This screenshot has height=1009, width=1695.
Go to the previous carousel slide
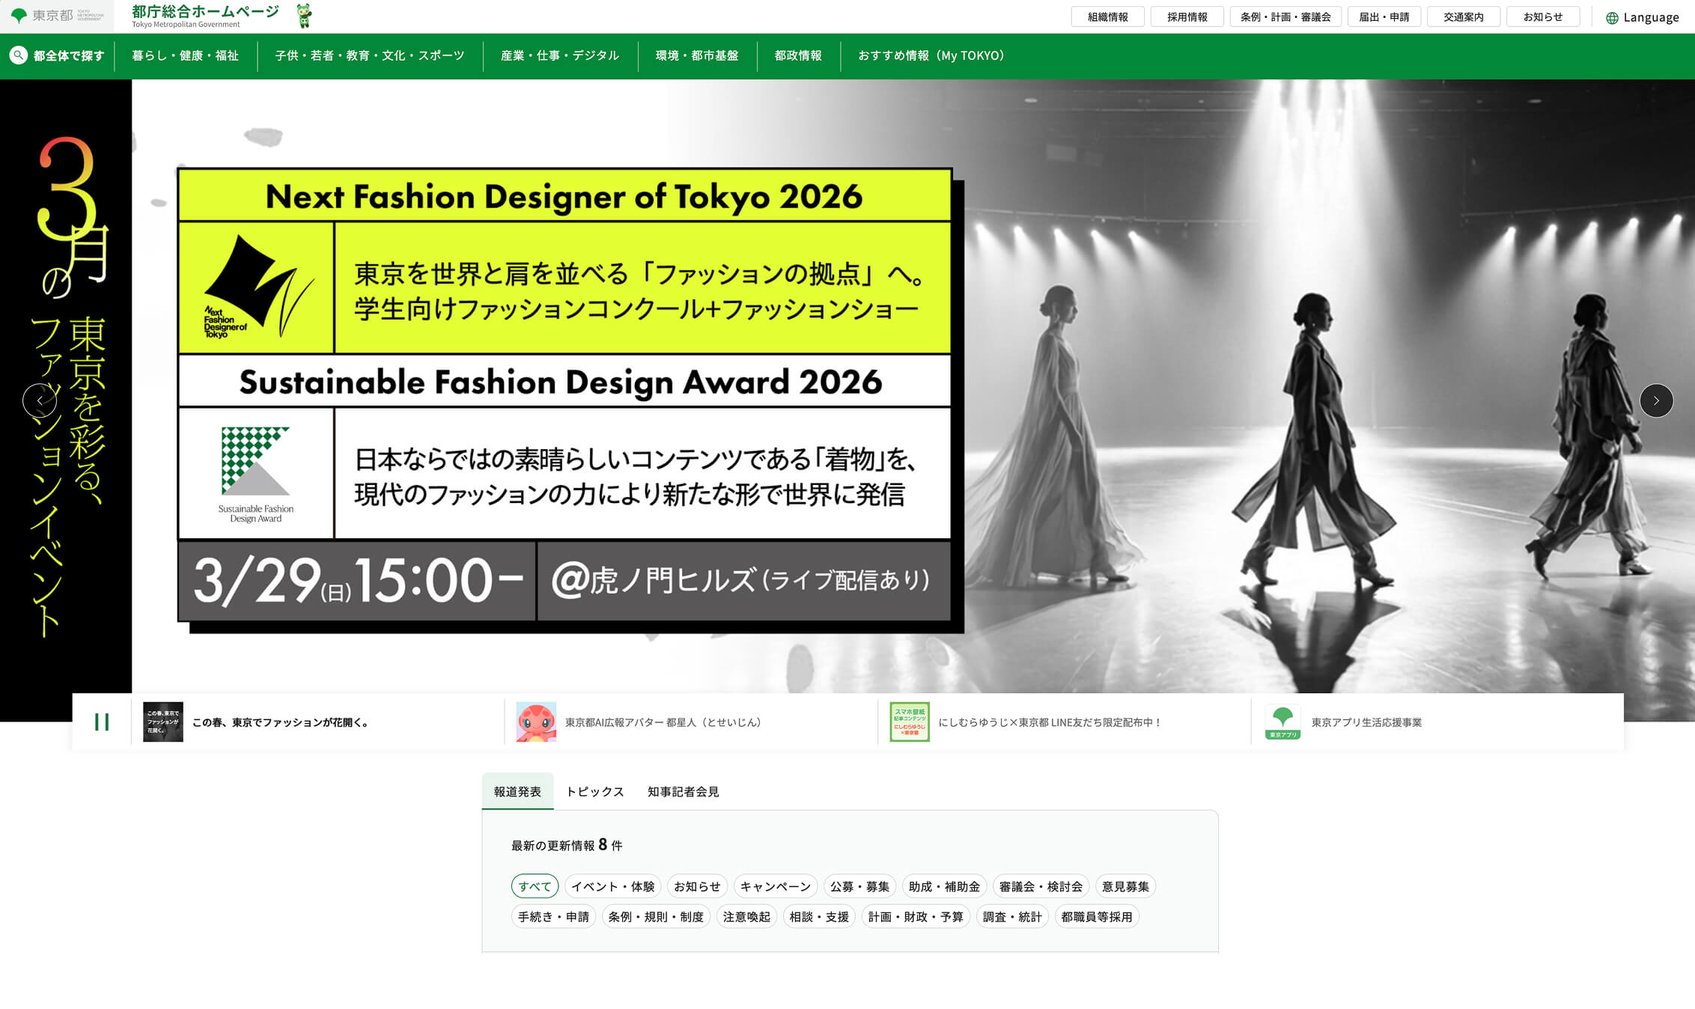point(40,400)
